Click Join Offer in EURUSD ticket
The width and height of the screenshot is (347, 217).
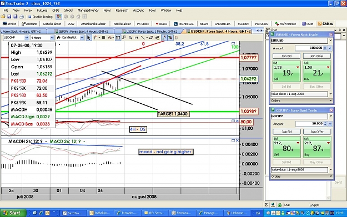tap(316, 56)
